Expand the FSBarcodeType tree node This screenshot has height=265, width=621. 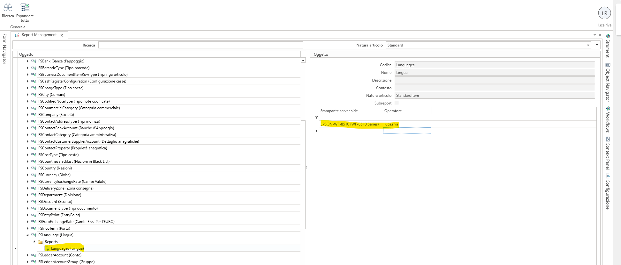point(27,68)
